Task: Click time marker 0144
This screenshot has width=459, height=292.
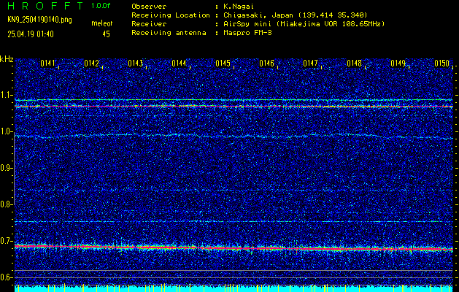Action: (x=179, y=63)
